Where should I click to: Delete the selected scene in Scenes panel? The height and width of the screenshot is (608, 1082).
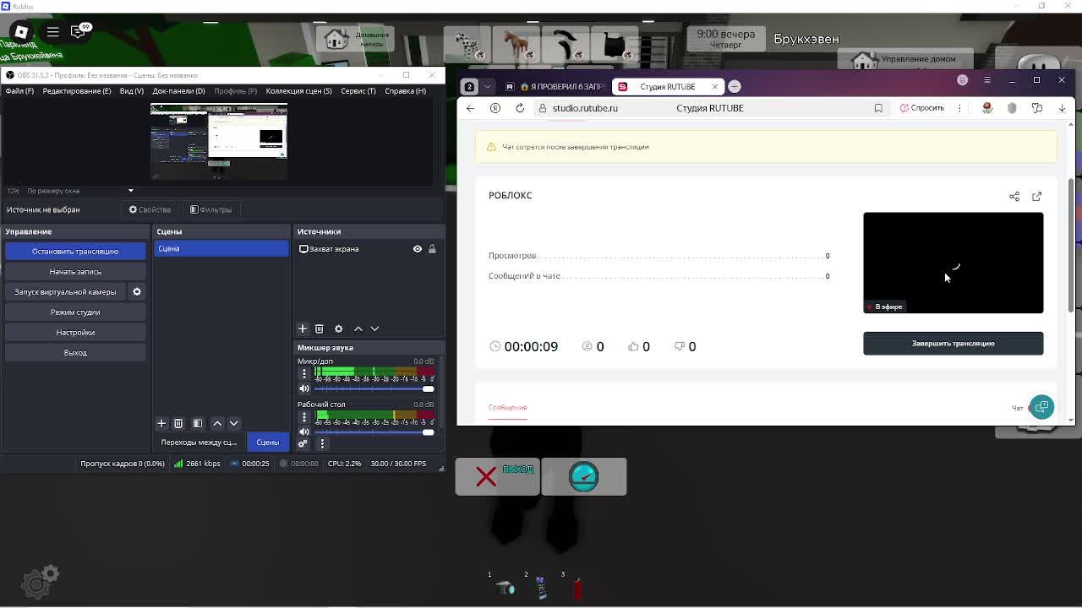[x=178, y=423]
